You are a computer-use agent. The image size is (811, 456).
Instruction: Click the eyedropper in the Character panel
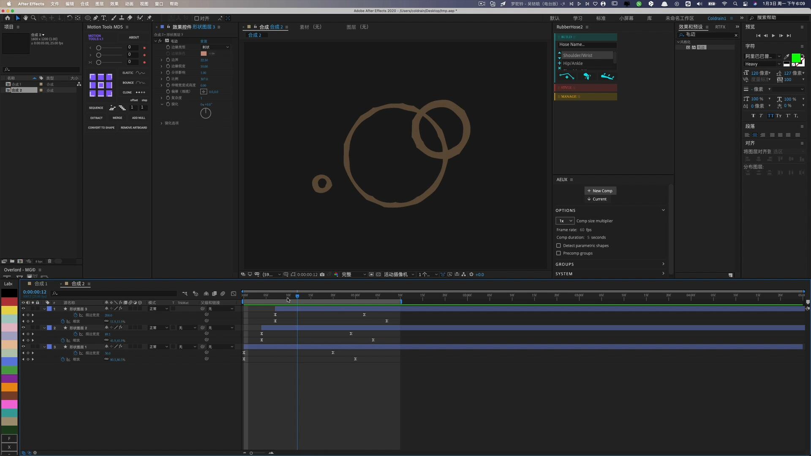click(x=787, y=56)
